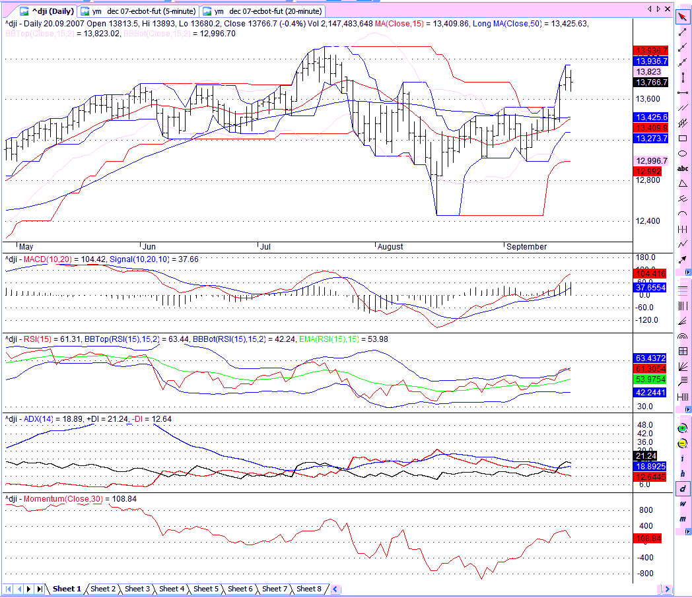Select the regression channel tool
This screenshot has width=692, height=598.
click(683, 123)
